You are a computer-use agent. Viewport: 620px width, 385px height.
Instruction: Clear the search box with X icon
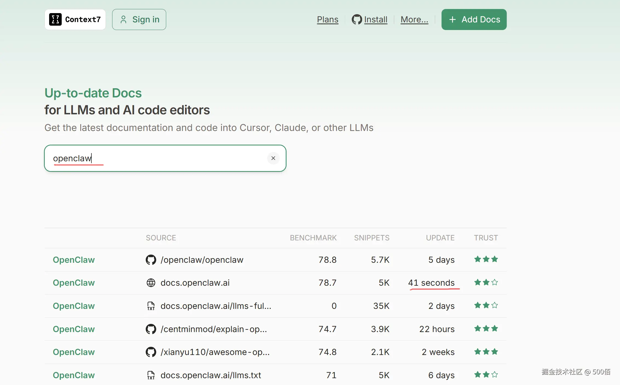pyautogui.click(x=273, y=158)
